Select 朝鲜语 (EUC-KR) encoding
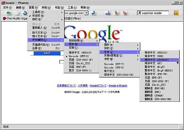The image size is (184, 130). pyautogui.click(x=160, y=88)
